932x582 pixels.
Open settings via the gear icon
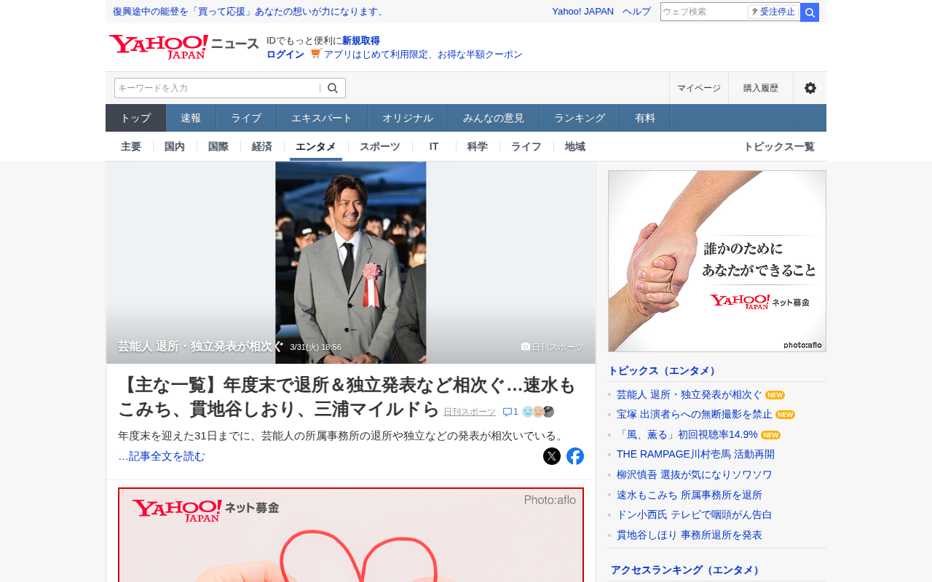click(810, 88)
